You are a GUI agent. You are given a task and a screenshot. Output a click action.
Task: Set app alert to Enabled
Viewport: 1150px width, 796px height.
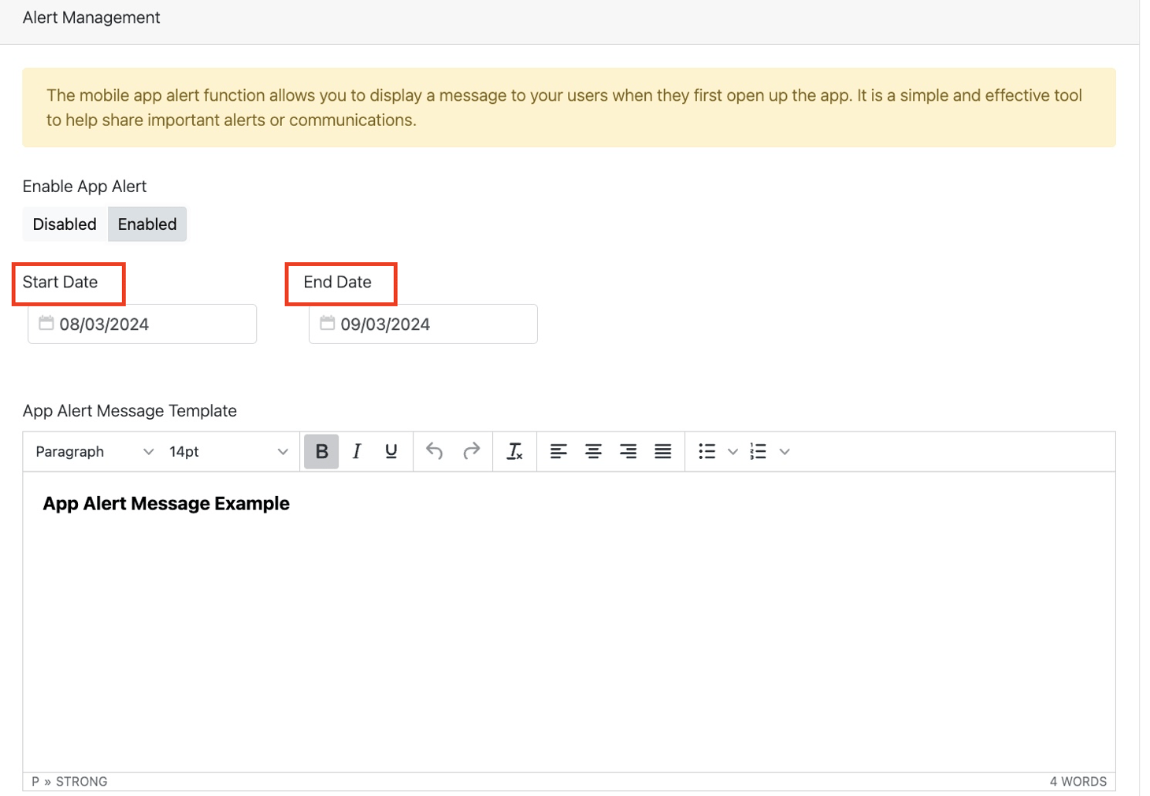click(147, 224)
